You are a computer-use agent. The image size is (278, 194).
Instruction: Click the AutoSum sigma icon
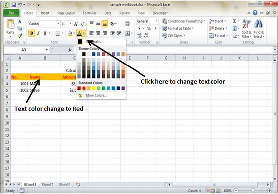234,21
